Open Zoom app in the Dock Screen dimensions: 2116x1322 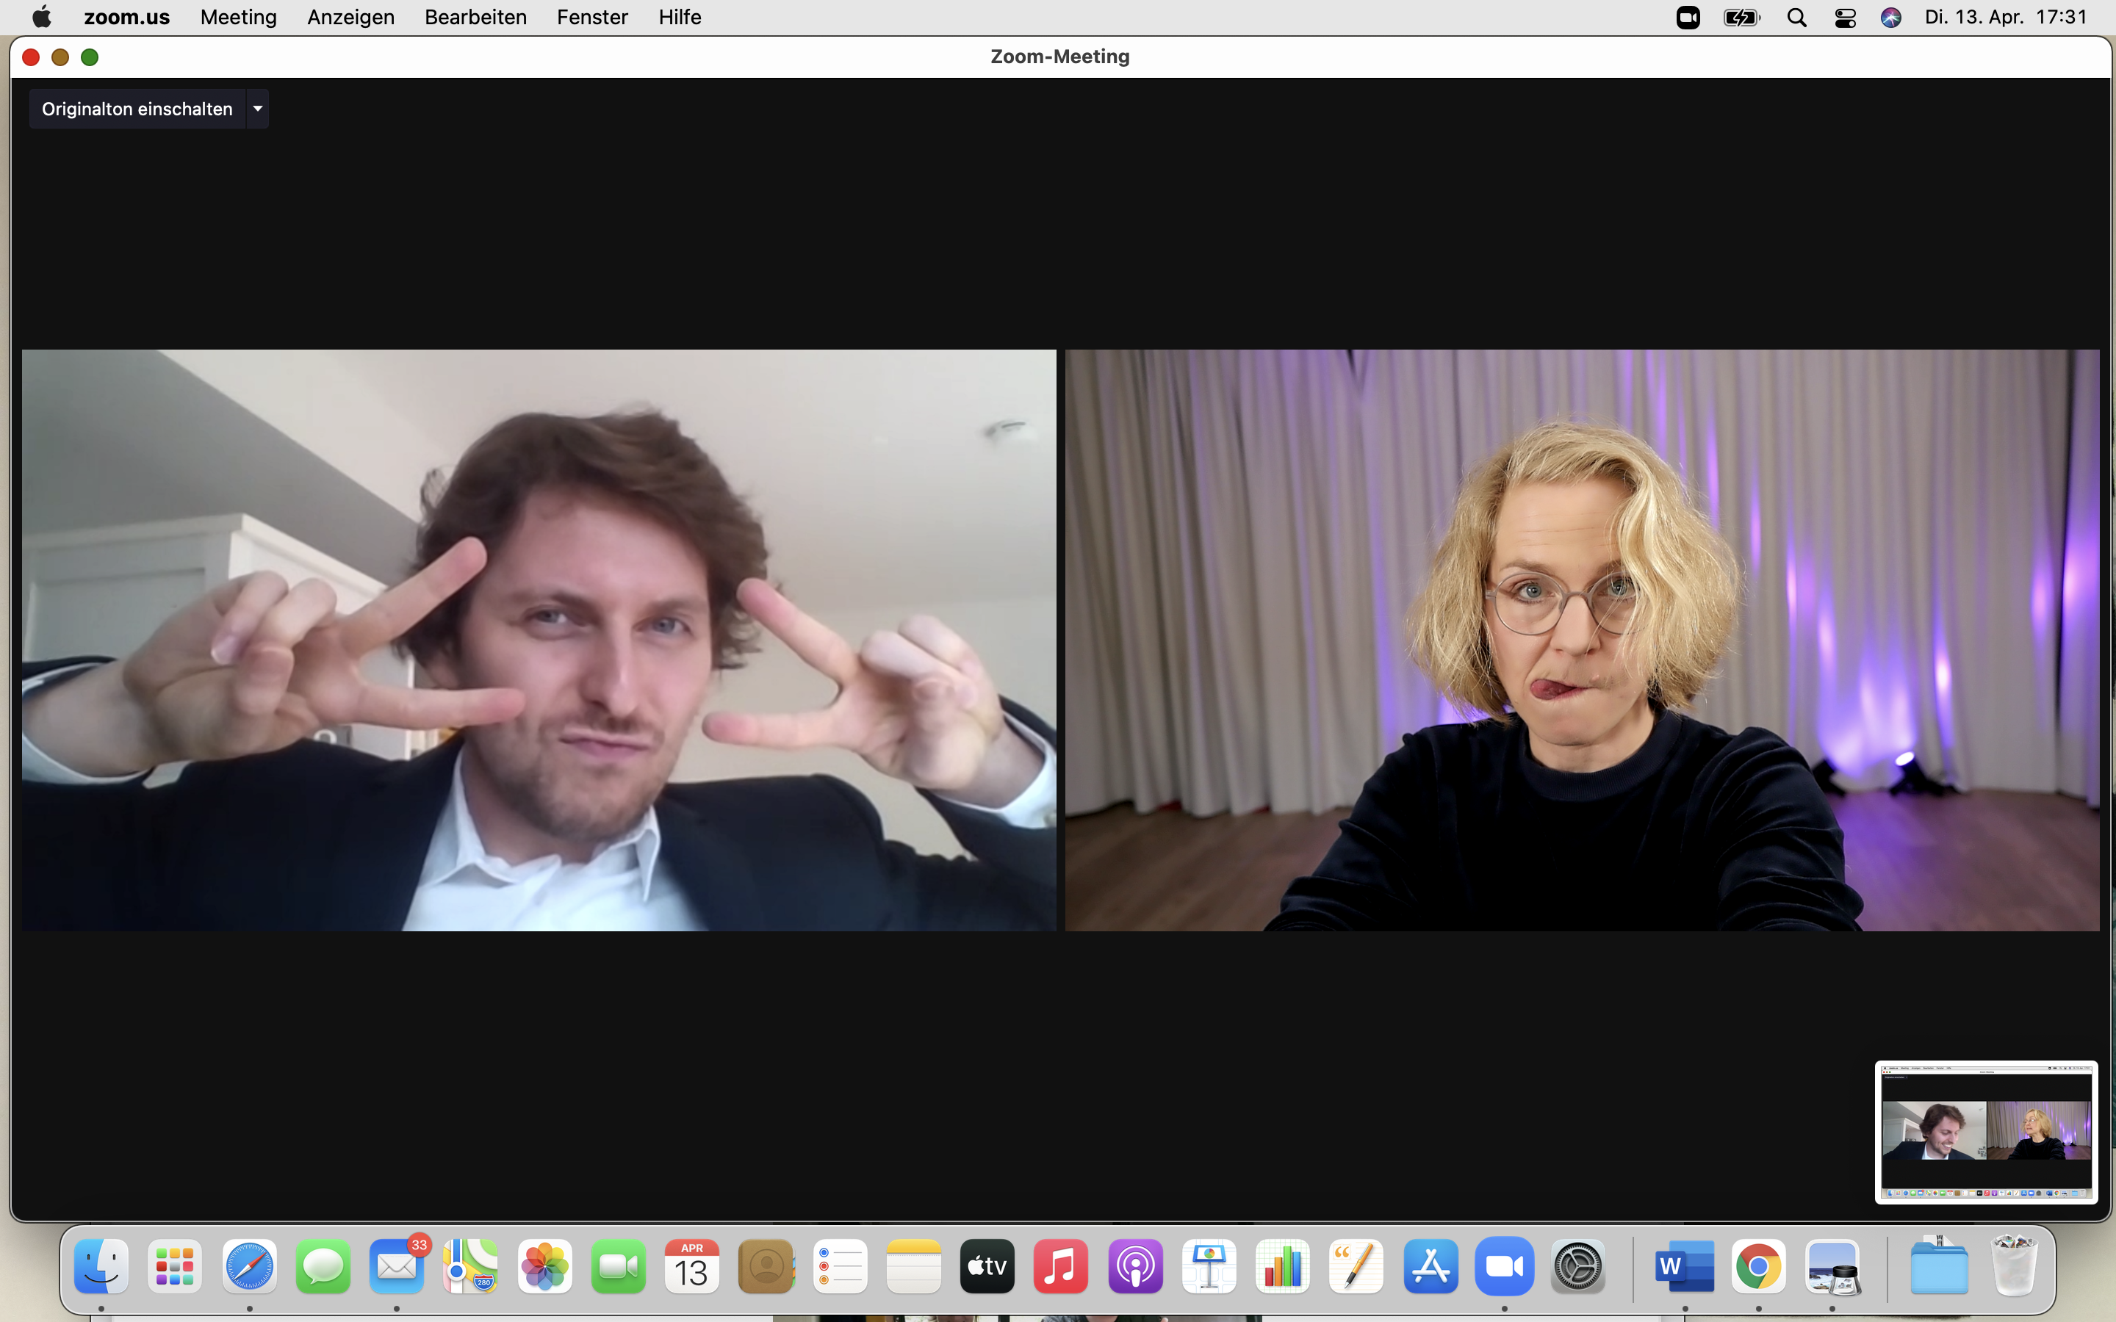1504,1266
